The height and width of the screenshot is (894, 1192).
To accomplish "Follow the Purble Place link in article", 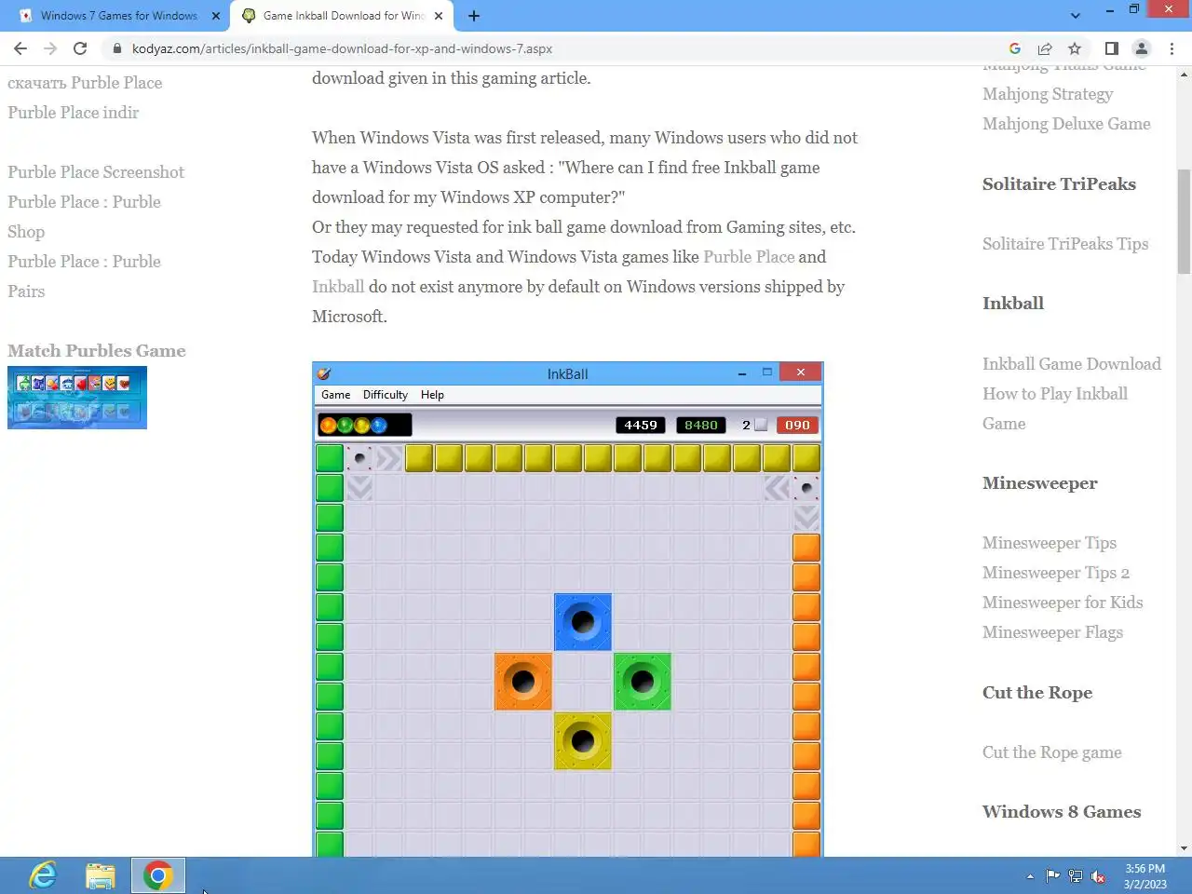I will [749, 257].
